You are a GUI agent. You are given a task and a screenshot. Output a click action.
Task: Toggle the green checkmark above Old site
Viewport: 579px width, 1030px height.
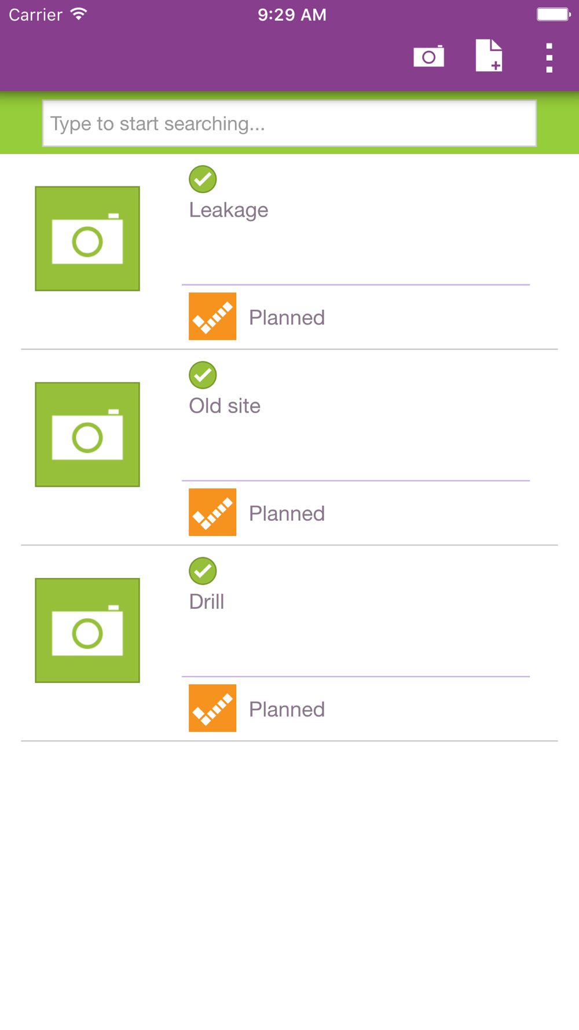point(203,375)
